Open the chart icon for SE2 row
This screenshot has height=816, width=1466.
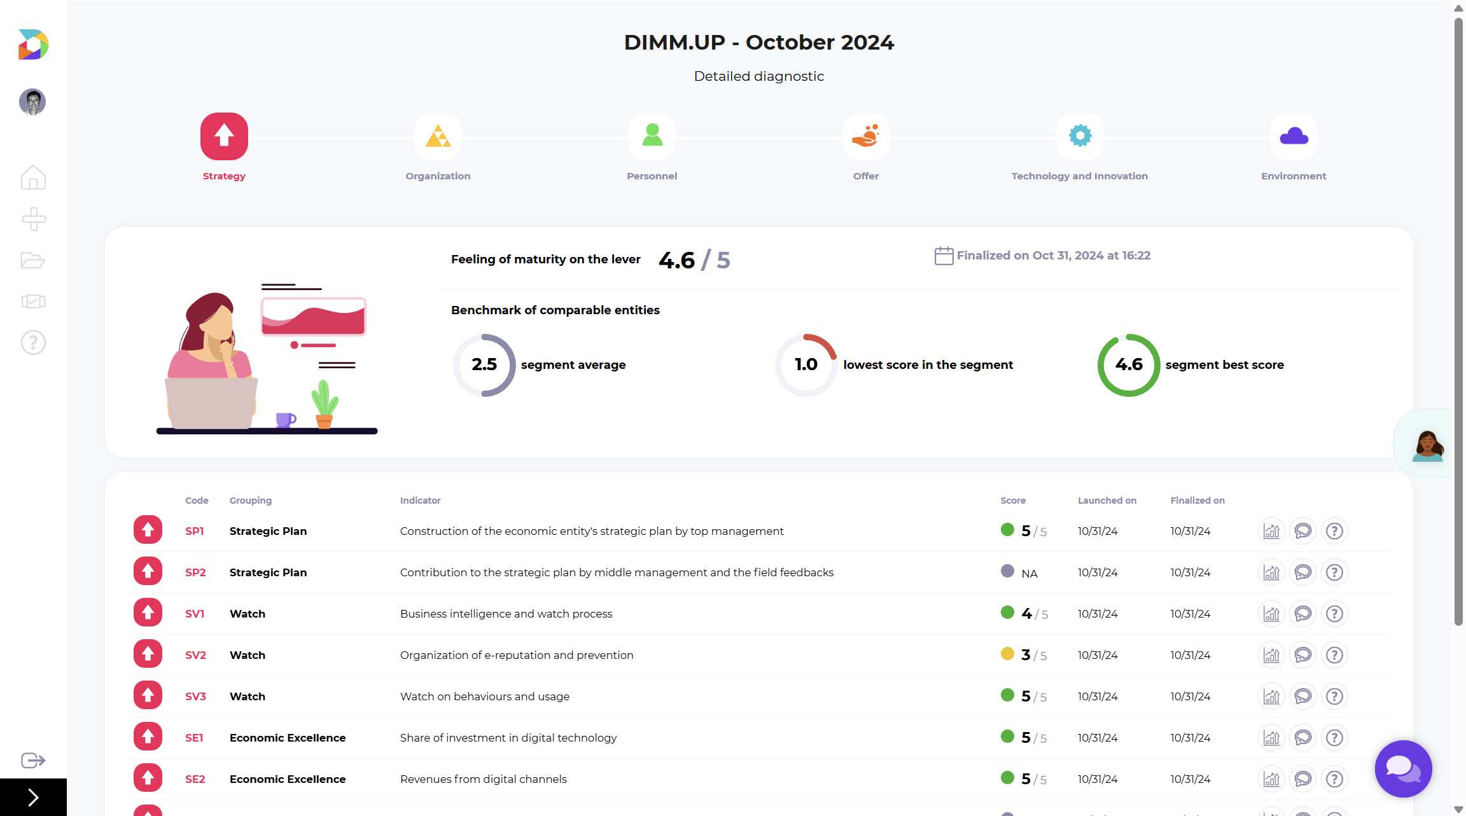[1271, 779]
